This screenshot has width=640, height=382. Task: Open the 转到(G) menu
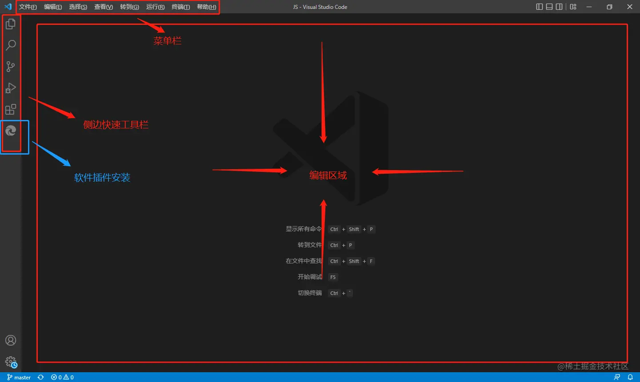(x=129, y=7)
